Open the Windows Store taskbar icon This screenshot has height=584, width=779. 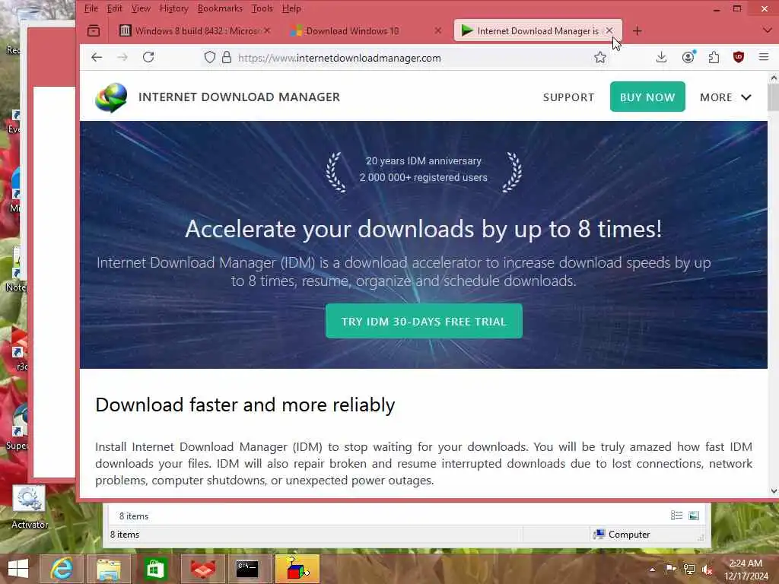click(x=155, y=569)
